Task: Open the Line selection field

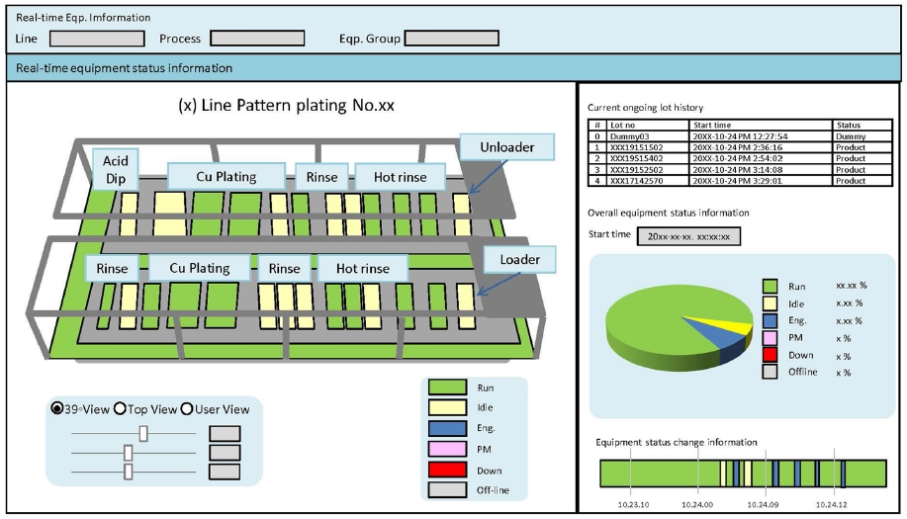Action: point(97,39)
